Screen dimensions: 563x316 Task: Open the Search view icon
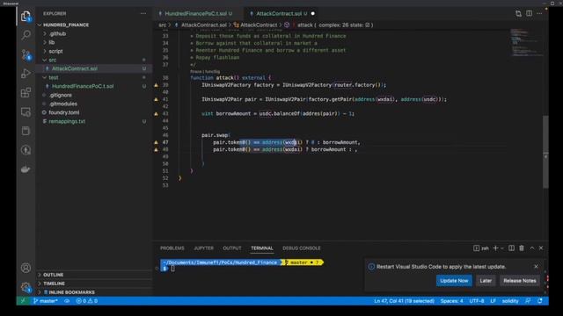tap(26, 35)
